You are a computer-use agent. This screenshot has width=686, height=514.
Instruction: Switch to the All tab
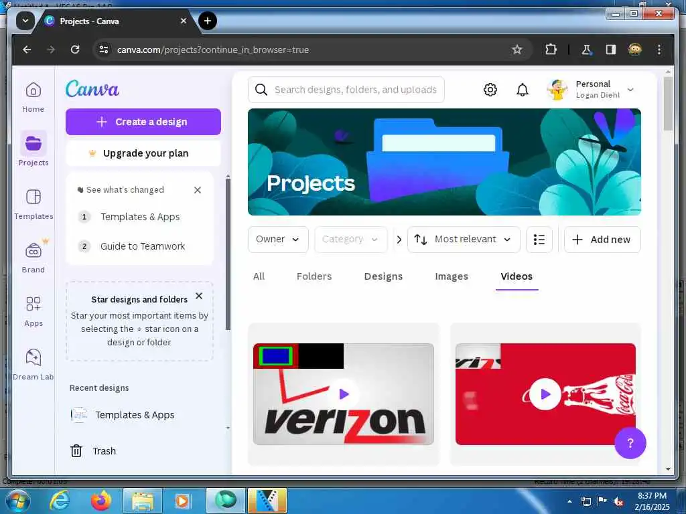click(259, 276)
